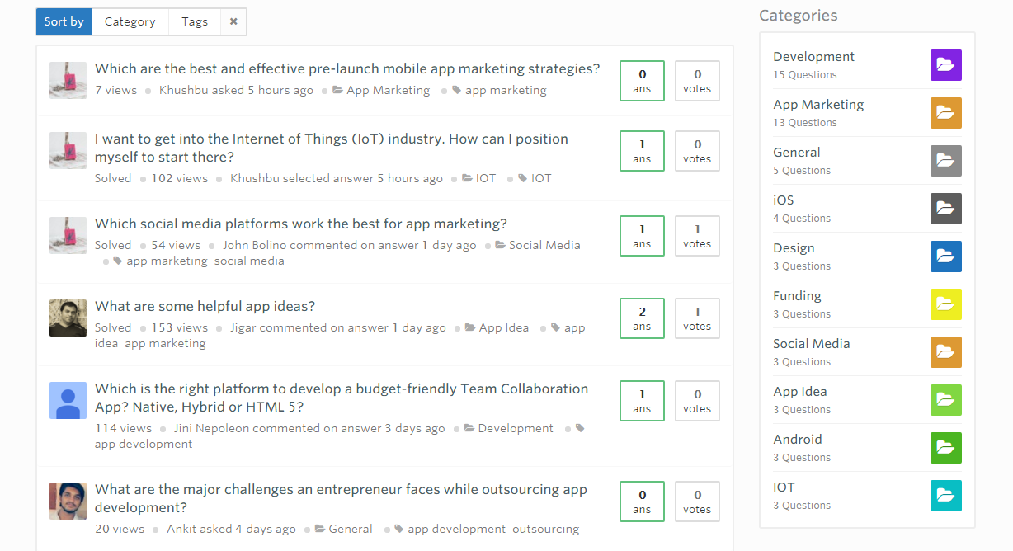
Task: Open the purple Development folder icon
Action: point(945,65)
